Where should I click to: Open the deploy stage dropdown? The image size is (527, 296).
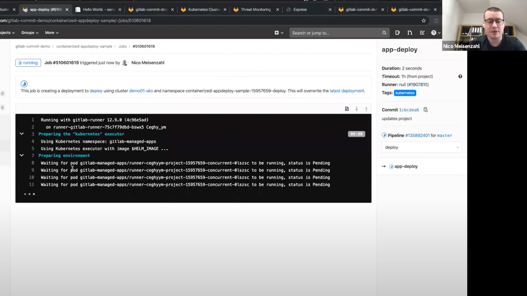tap(422, 147)
